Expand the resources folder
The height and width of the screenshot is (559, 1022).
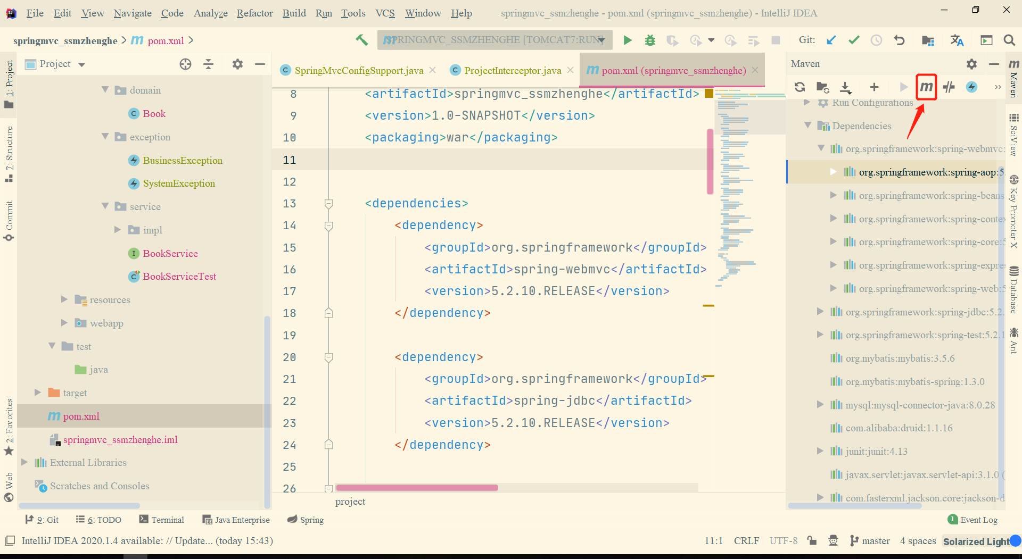point(64,299)
